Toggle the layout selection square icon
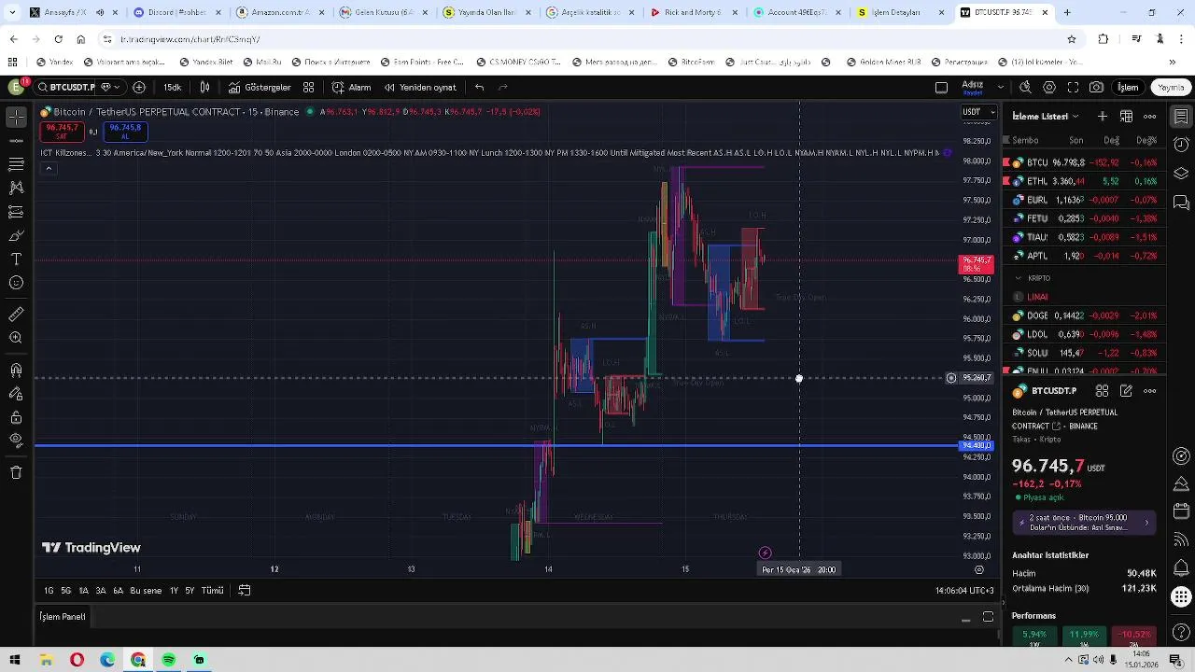1195x672 pixels. tap(941, 87)
